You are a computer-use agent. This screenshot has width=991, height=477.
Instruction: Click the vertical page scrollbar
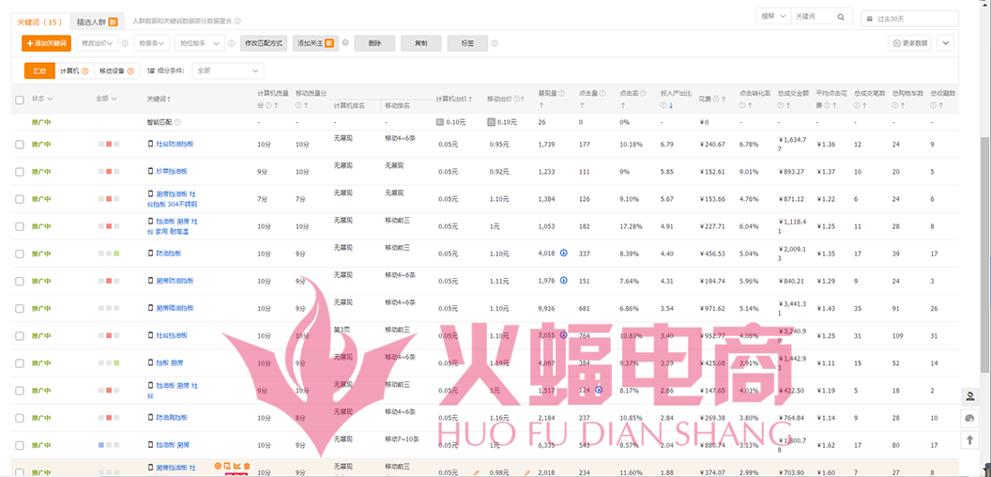pos(986,253)
